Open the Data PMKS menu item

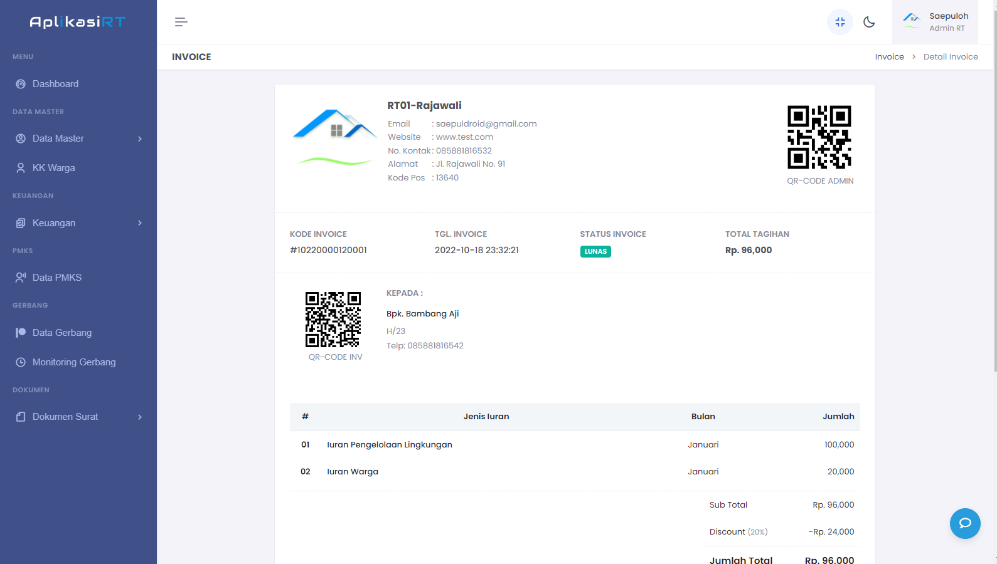point(57,278)
